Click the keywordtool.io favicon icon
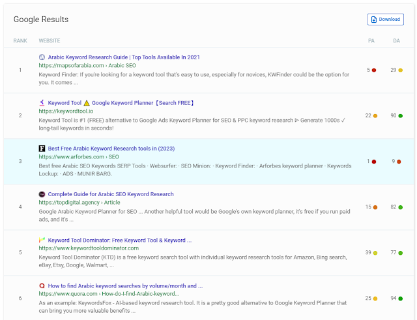417x320 pixels. [x=42, y=103]
